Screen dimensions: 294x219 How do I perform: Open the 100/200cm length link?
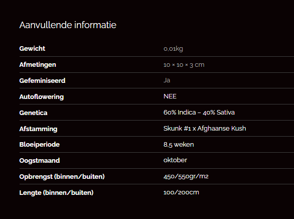(x=181, y=192)
